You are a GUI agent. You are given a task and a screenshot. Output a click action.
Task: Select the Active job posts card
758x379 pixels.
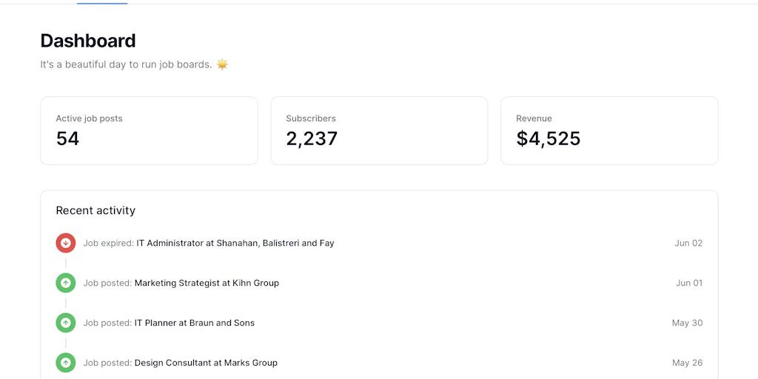[x=149, y=130]
